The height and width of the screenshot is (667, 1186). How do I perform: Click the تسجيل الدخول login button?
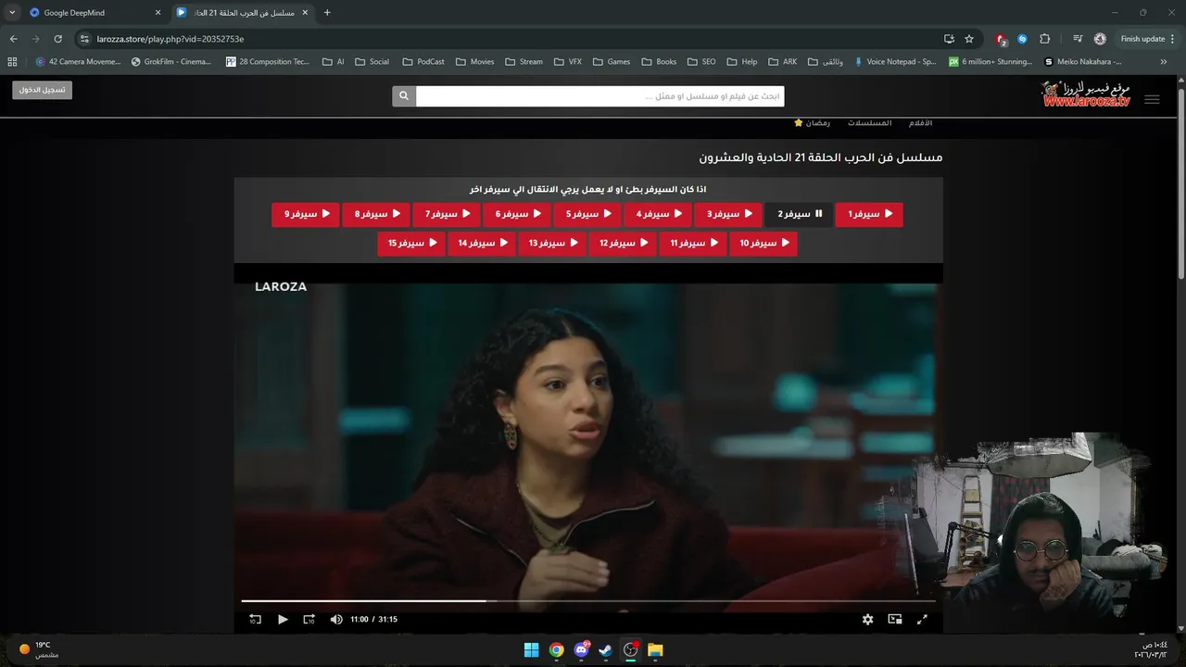(x=43, y=90)
